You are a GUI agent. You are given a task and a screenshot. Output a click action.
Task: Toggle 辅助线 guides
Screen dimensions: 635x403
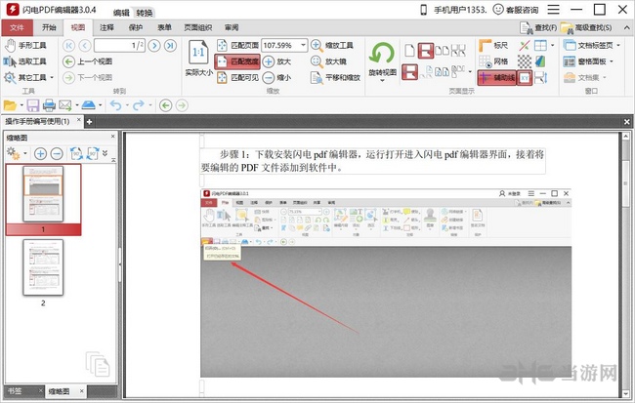tap(496, 77)
